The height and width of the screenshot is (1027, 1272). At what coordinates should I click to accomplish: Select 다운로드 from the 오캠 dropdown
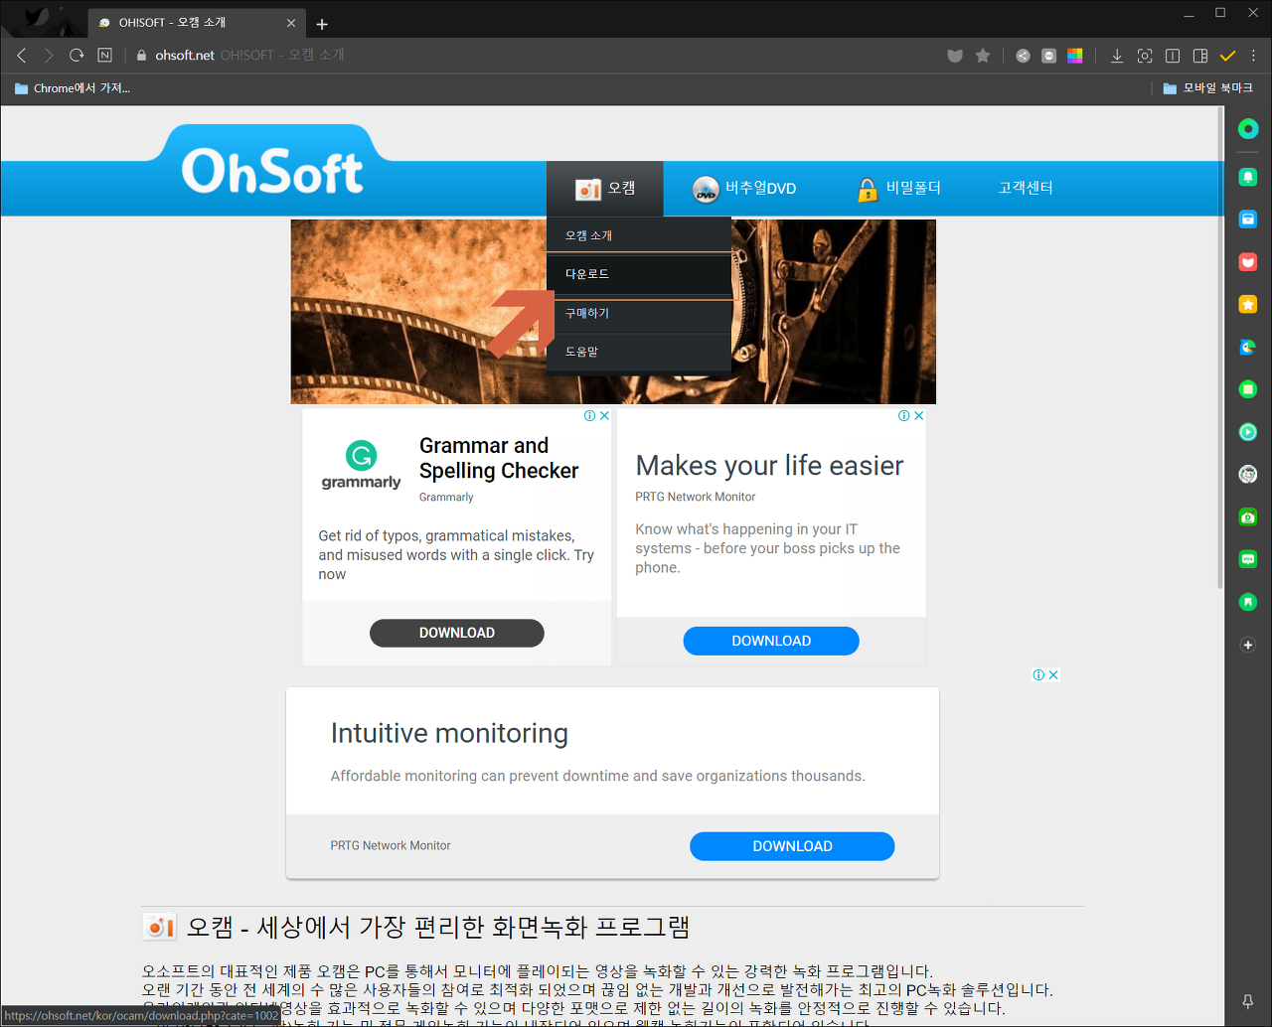639,274
